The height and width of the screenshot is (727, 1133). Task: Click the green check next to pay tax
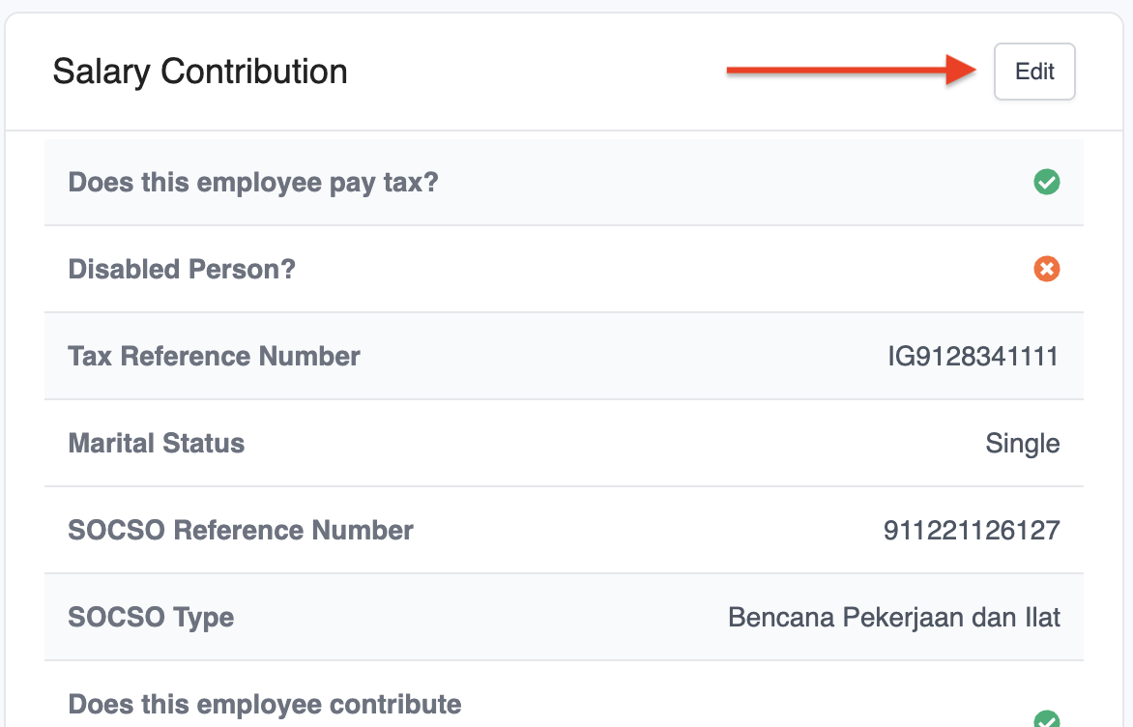point(1046,182)
